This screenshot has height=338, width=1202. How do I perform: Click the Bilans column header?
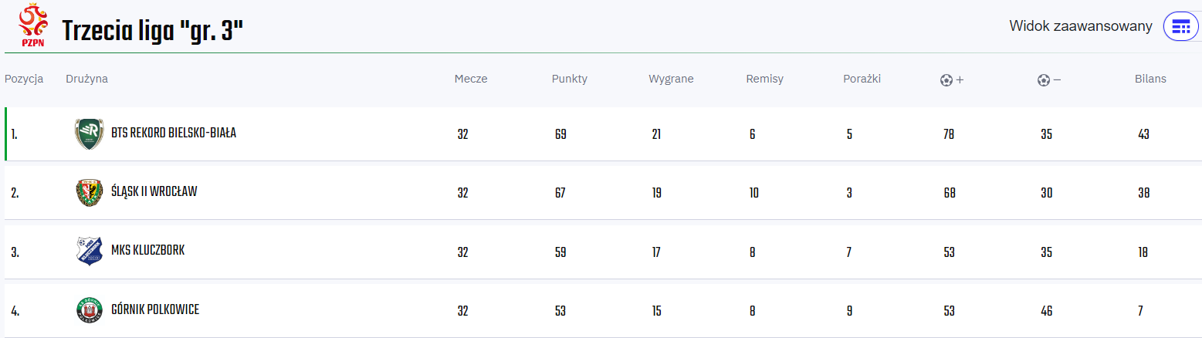(1150, 79)
